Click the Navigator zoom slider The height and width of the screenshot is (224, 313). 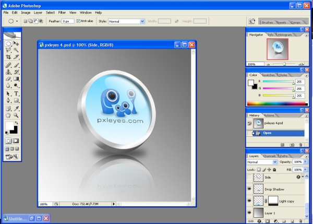click(x=284, y=64)
